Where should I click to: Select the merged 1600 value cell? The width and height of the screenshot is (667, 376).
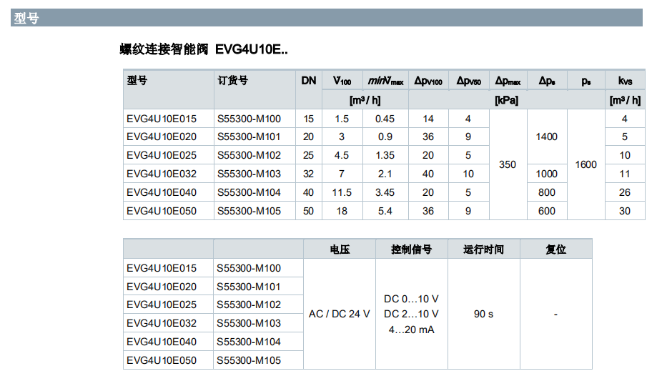point(586,164)
